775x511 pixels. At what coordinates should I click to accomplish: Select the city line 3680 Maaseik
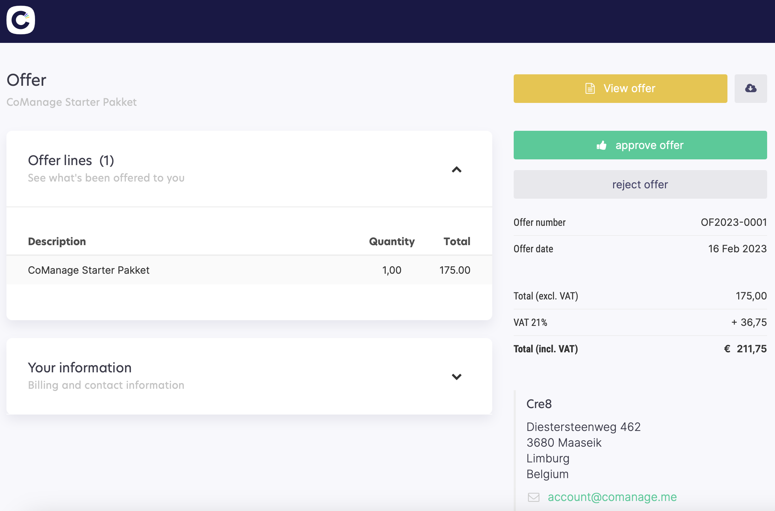(564, 443)
